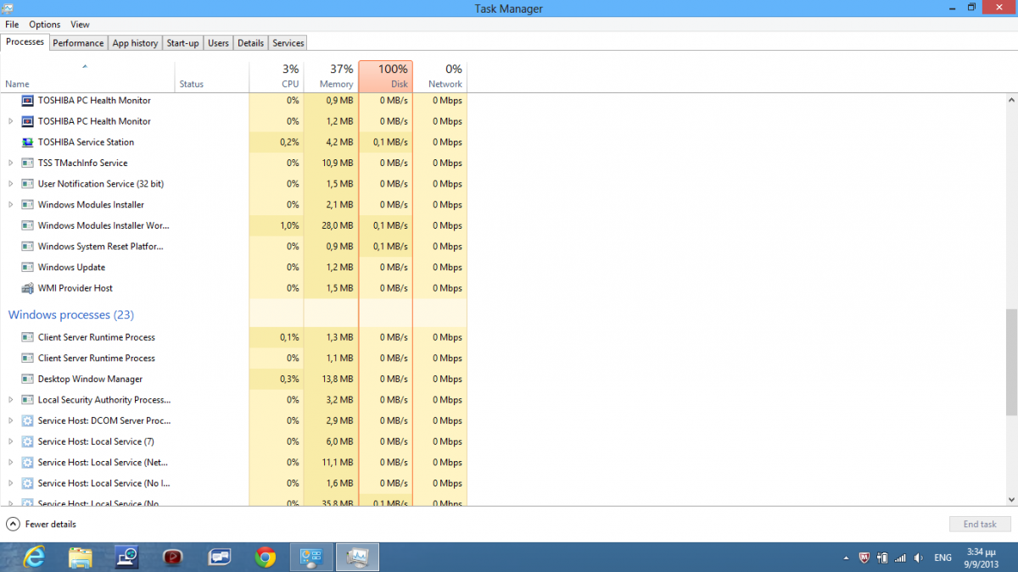Launch Google Chrome from the taskbar
This screenshot has width=1018, height=572.
click(x=266, y=557)
